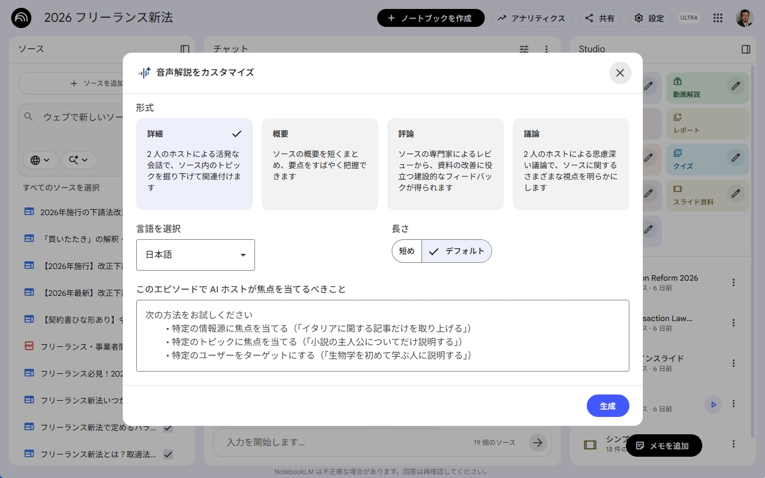The width and height of the screenshot is (765, 478).
Task: Open the 日本語 language dropdown
Action: (195, 255)
